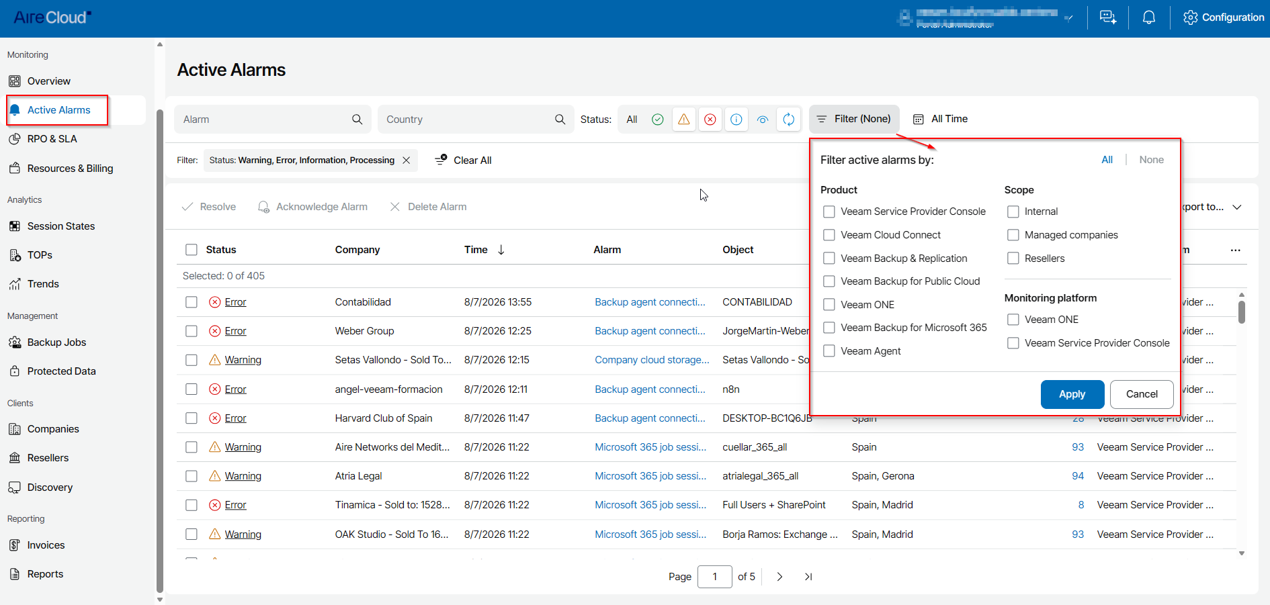
Task: Click the page number input field
Action: coord(715,577)
